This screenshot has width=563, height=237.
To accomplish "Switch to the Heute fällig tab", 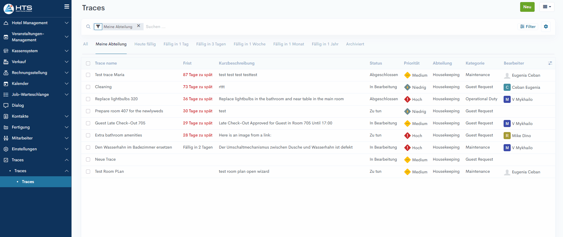I will 145,44.
